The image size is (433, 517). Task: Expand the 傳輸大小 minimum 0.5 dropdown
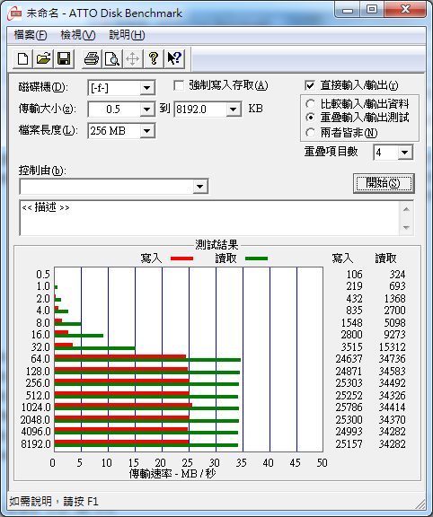point(146,110)
